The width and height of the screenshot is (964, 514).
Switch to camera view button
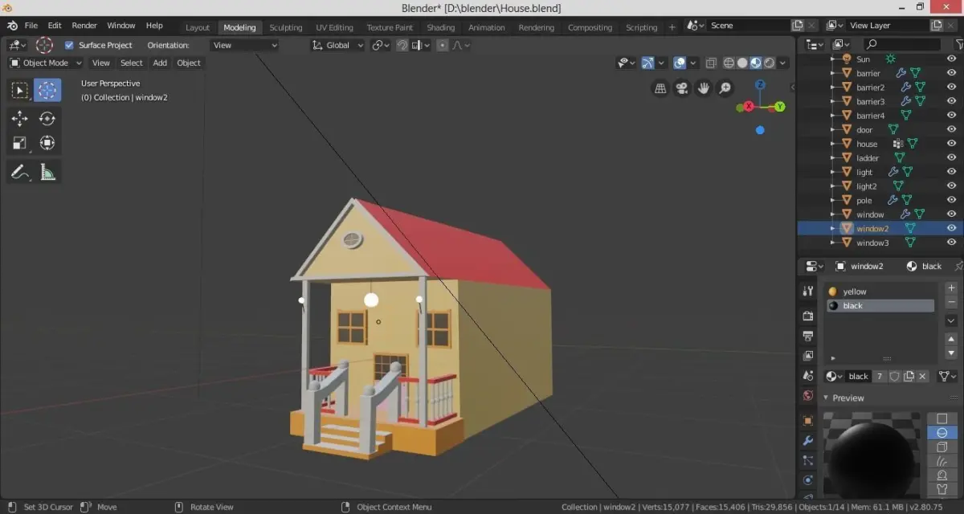[x=682, y=88]
